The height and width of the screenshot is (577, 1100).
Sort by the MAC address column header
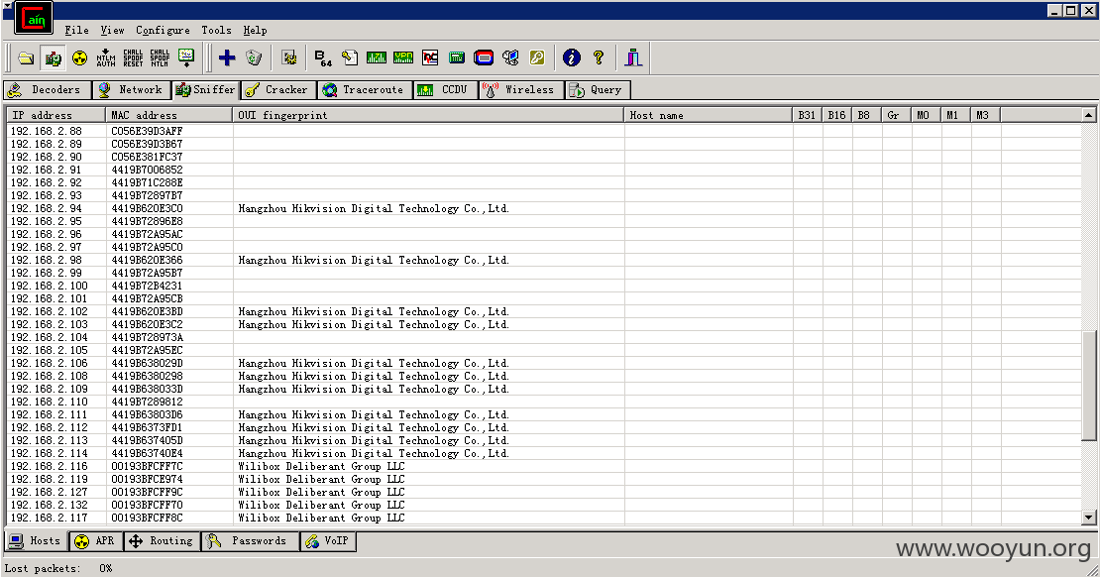(x=169, y=115)
